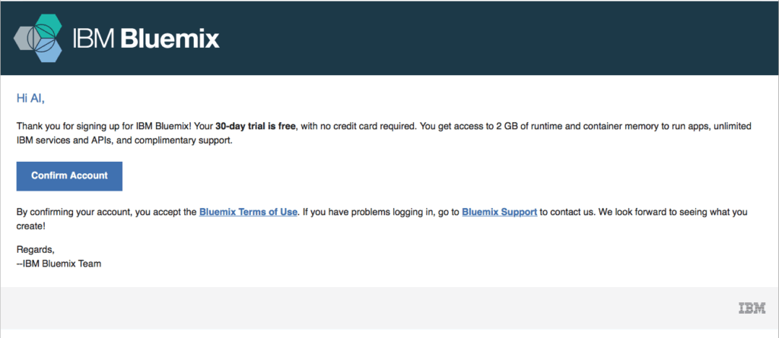Click the gray hexagon in the logo
Screen dimensions: 779x338
coord(25,38)
